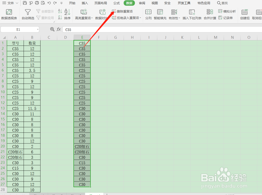Click cell E23 containing C15
Image resolution: width=262 pixels, height=195 pixels.
[x=82, y=163]
